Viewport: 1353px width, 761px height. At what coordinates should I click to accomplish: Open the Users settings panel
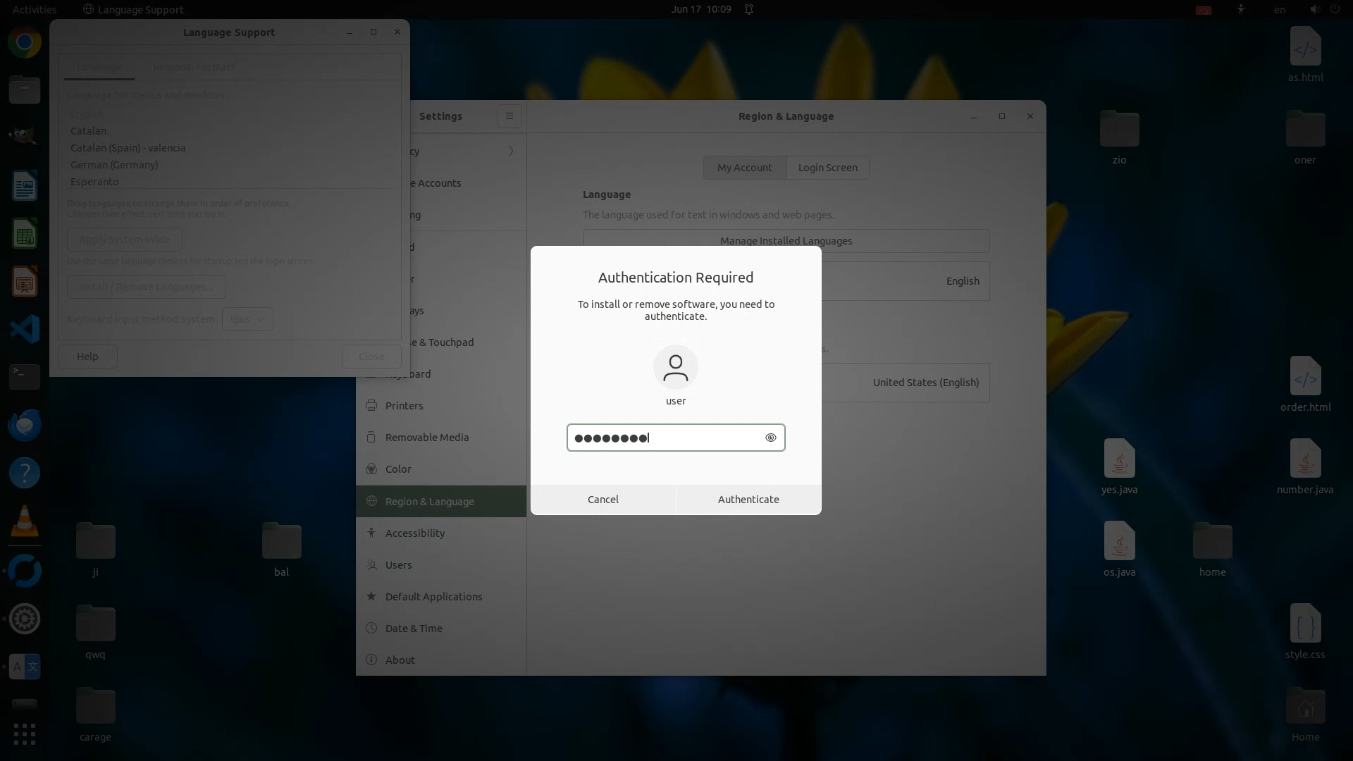398,565
